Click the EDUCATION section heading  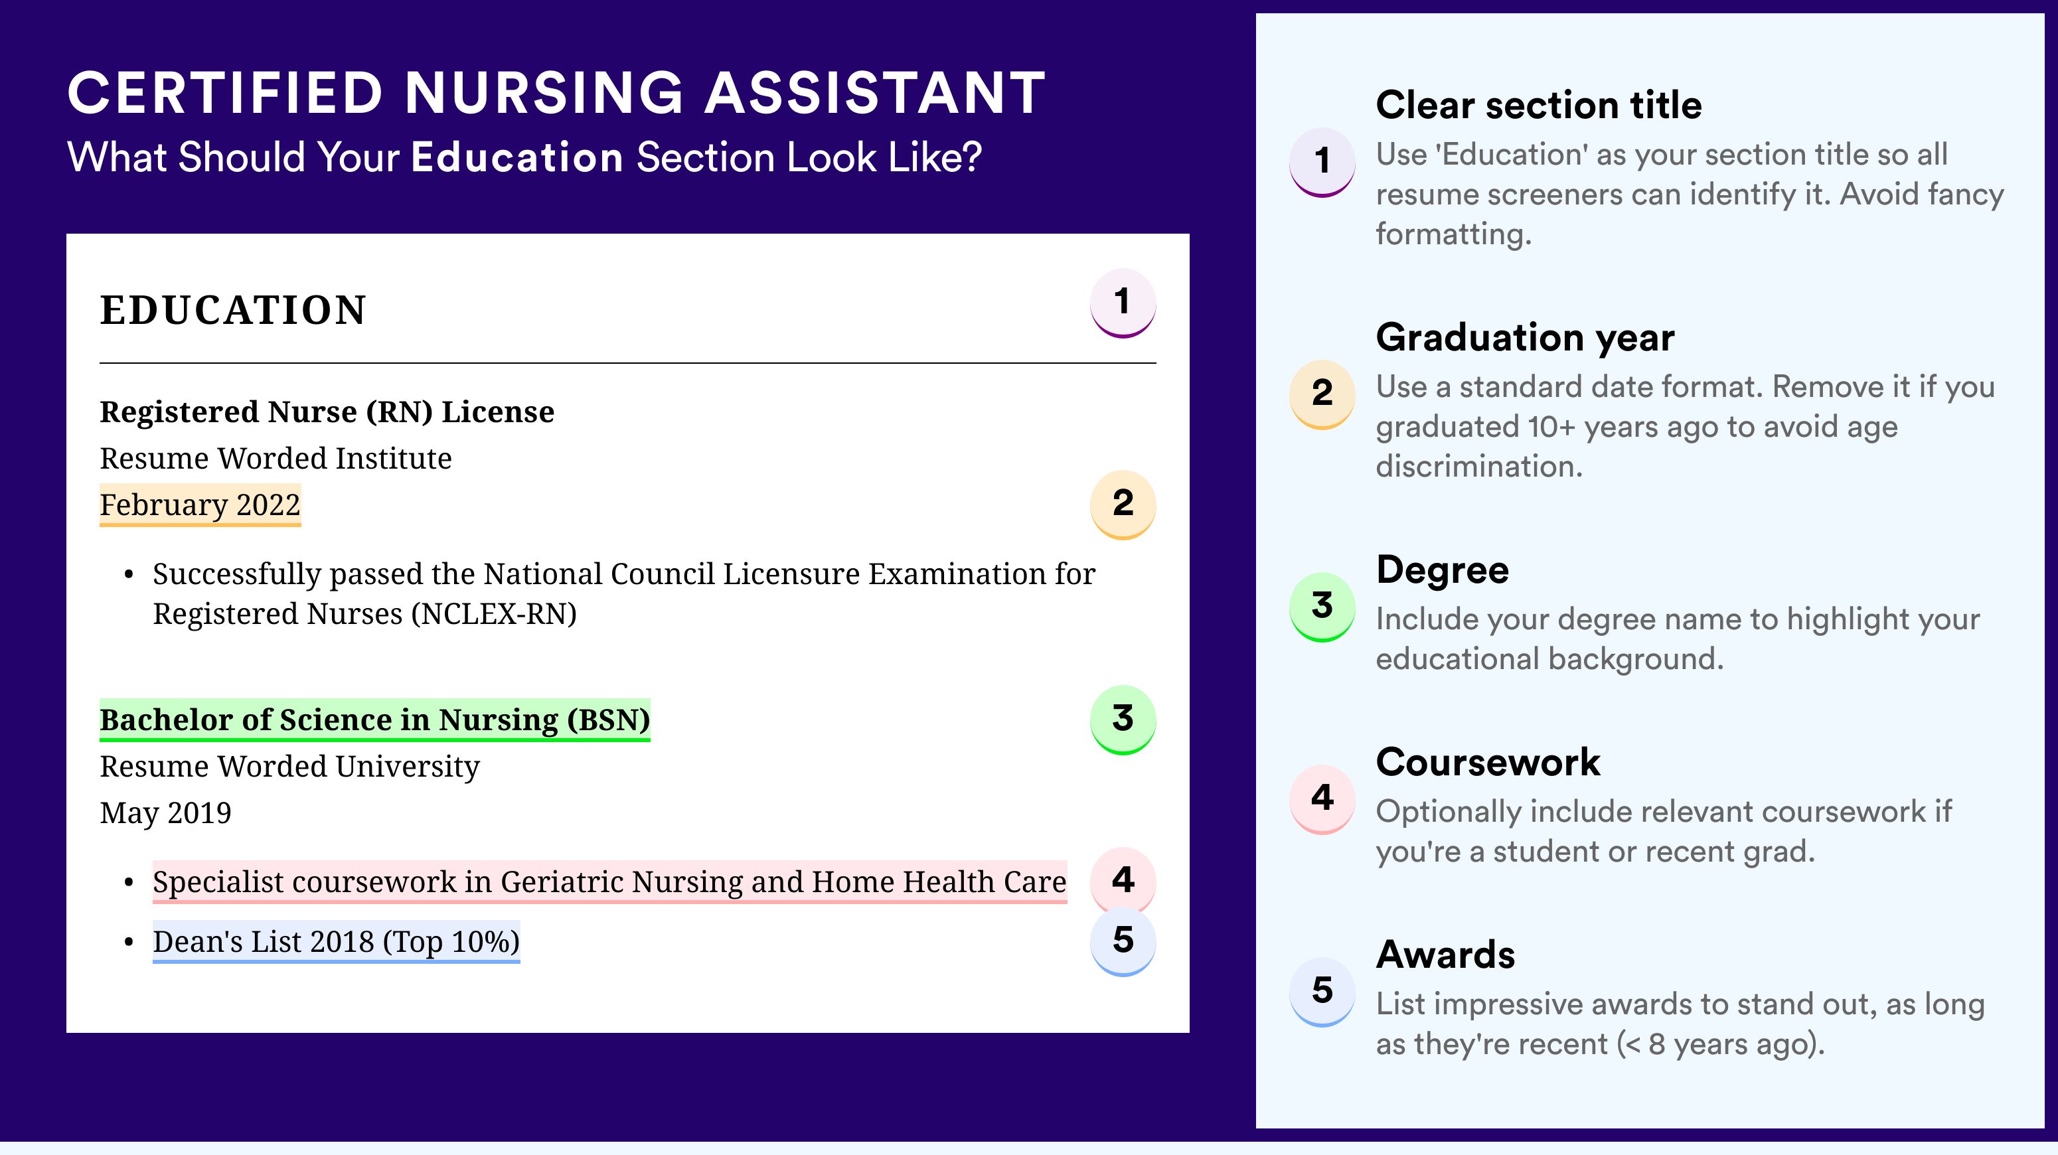tap(232, 310)
